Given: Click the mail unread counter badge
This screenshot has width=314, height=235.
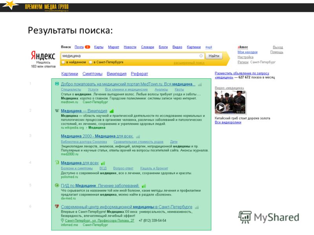Looking at the screenshot, I should point(88,47).
